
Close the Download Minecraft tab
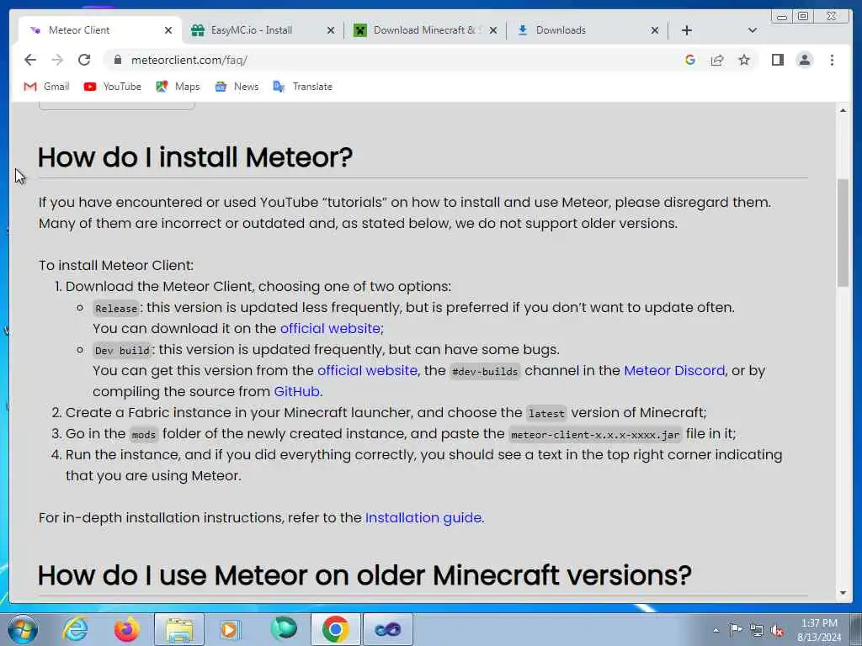(493, 30)
